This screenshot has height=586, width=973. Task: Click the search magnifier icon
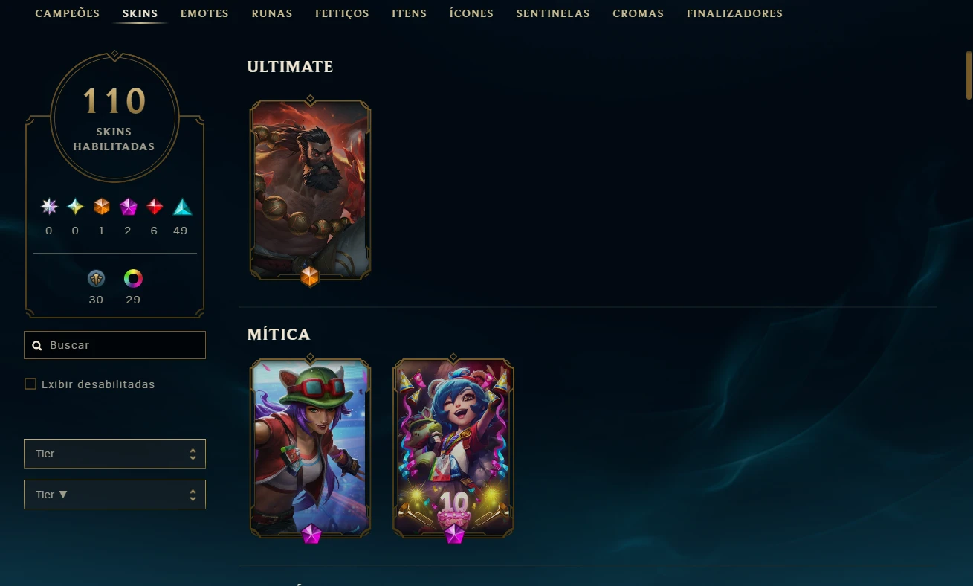[x=37, y=346]
